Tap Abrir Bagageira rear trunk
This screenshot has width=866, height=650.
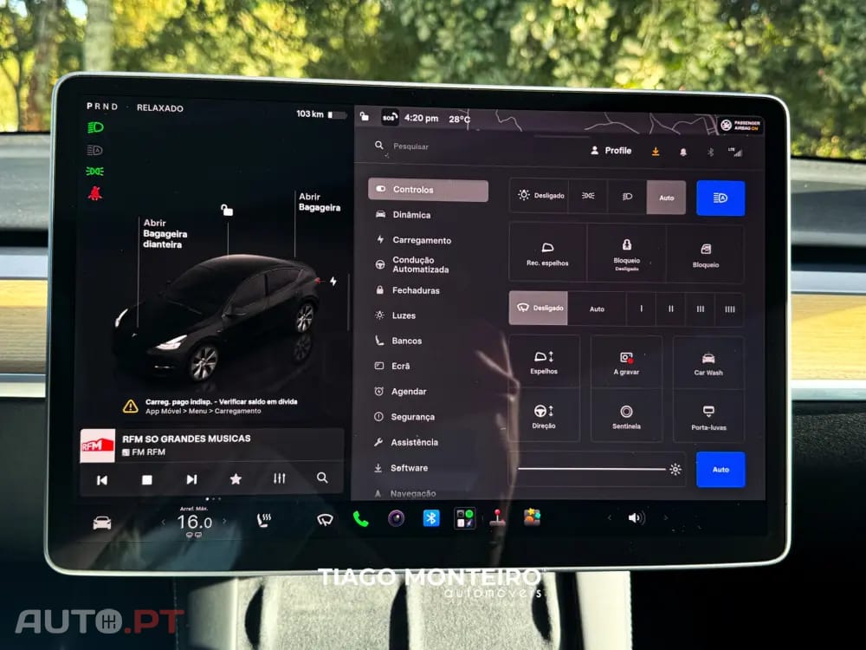[320, 202]
